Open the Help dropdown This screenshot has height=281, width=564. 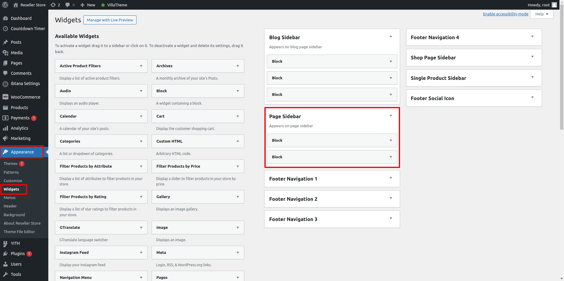542,14
